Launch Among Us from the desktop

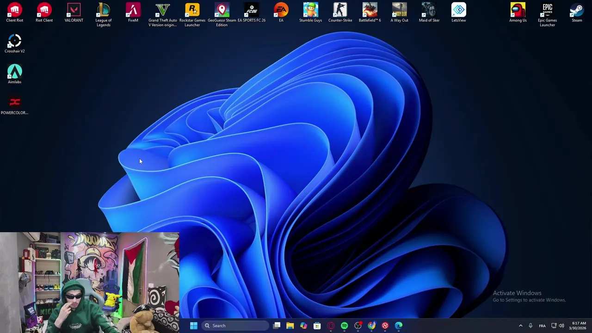click(518, 12)
